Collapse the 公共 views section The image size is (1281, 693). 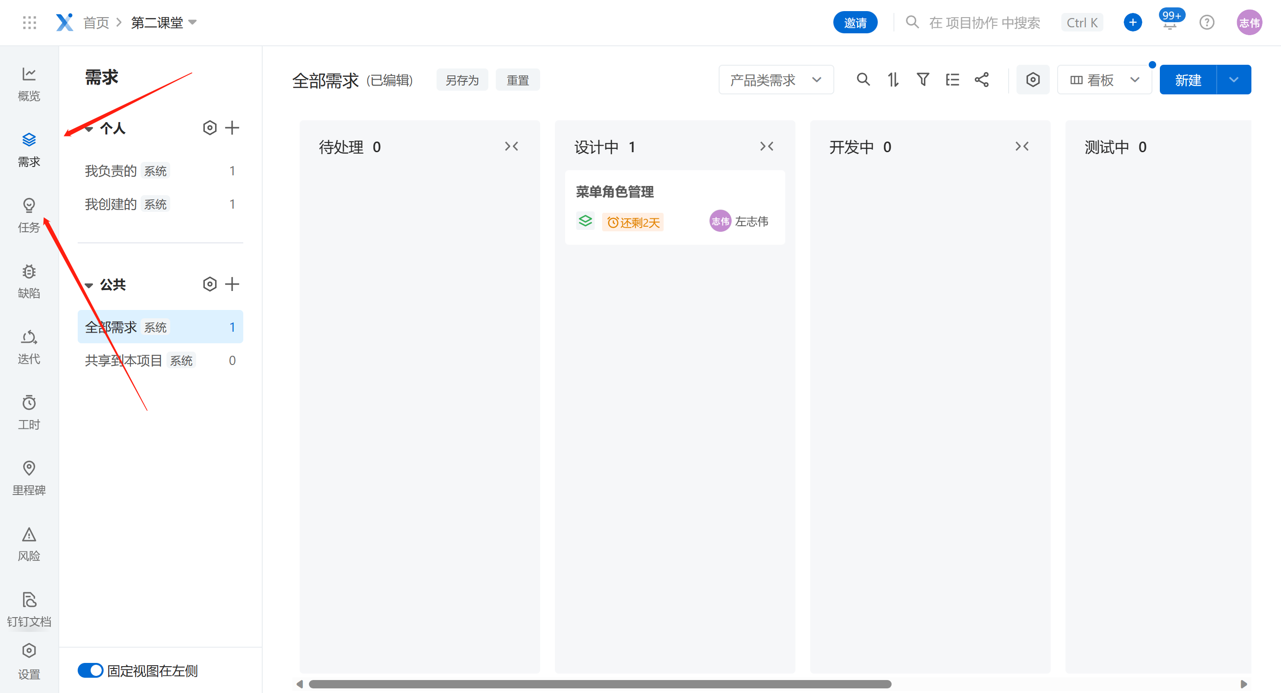pyautogui.click(x=89, y=285)
